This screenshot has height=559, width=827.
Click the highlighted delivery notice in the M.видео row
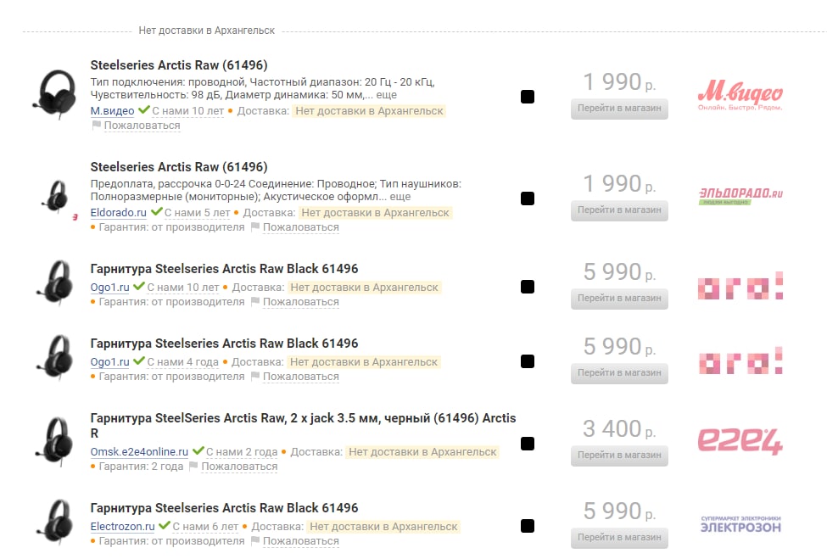(x=369, y=111)
